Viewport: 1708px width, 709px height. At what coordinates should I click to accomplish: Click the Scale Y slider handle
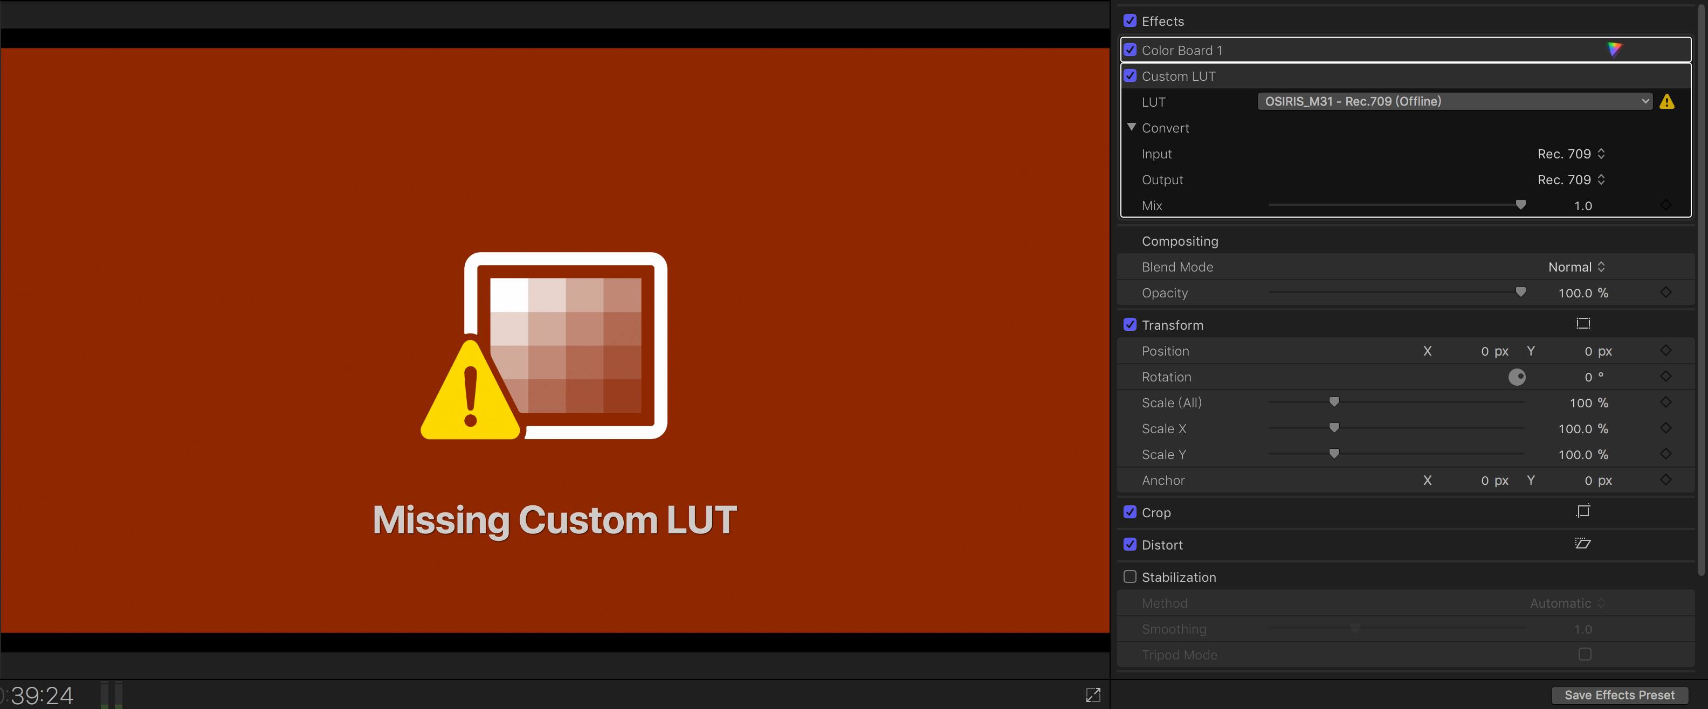(x=1334, y=453)
